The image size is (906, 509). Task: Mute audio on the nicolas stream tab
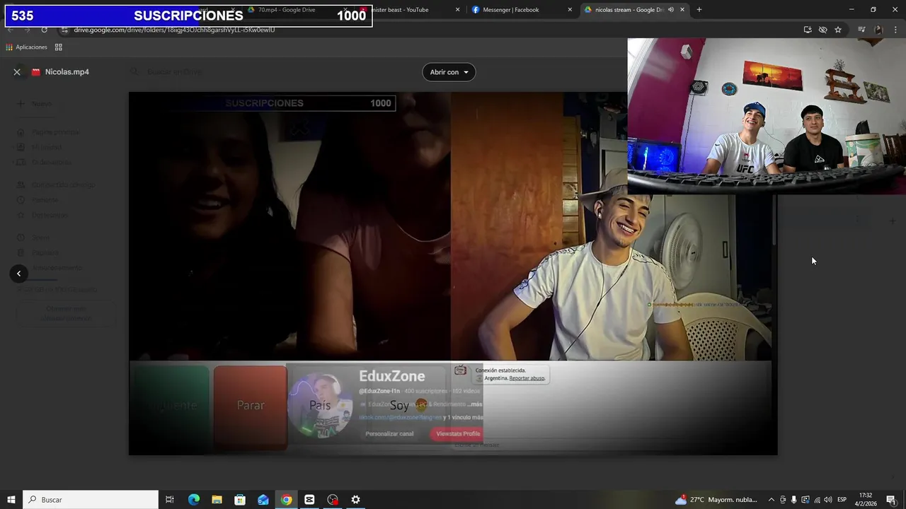670,10
